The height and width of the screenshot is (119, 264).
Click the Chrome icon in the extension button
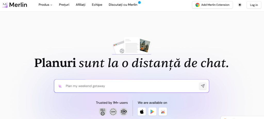[197, 5]
